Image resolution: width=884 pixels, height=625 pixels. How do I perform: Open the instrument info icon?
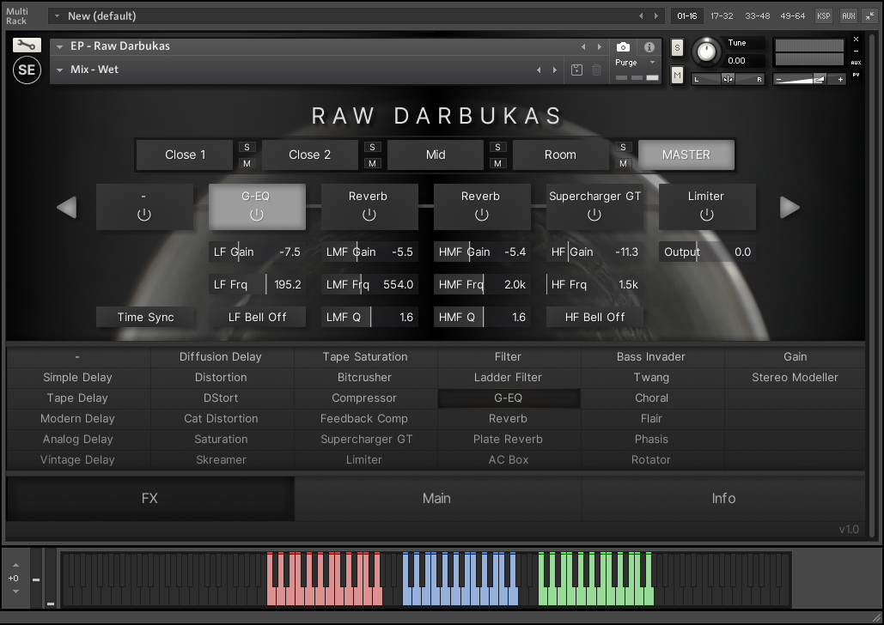click(x=649, y=47)
